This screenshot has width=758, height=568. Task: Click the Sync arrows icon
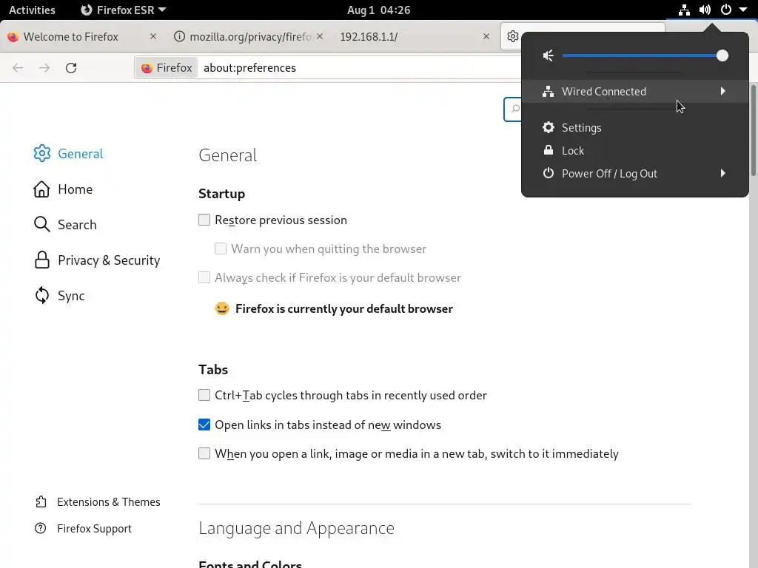click(x=42, y=296)
